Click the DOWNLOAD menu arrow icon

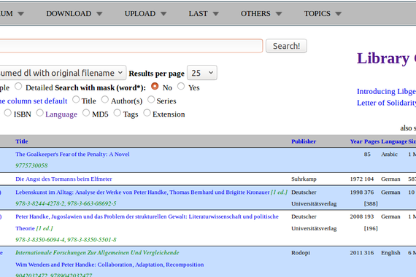coord(99,14)
